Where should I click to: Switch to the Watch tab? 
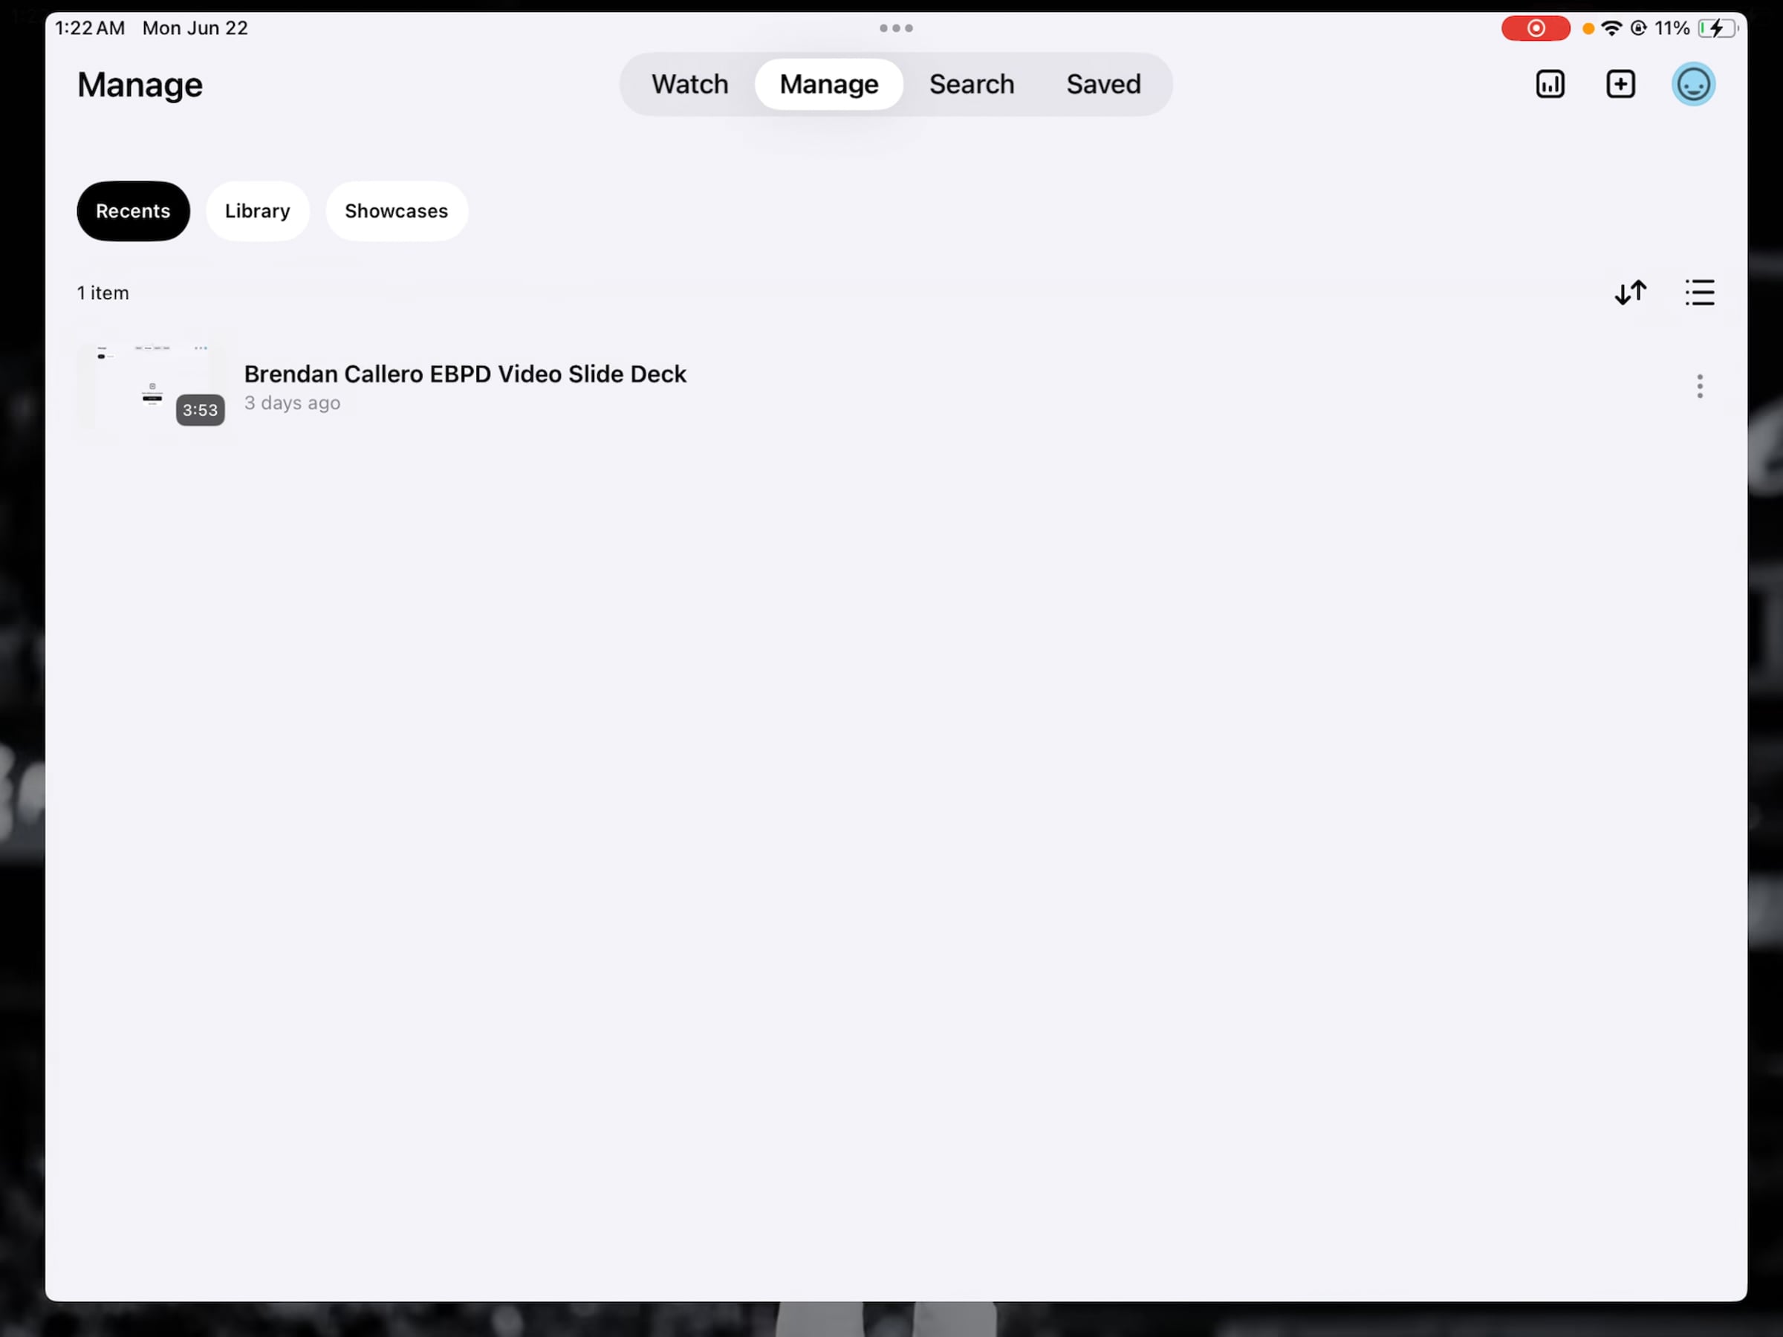(690, 85)
